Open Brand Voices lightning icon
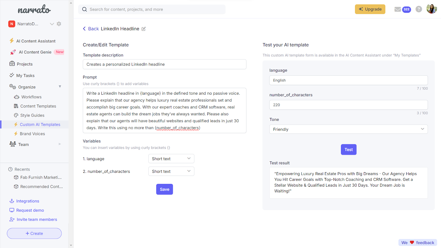 coord(16,133)
